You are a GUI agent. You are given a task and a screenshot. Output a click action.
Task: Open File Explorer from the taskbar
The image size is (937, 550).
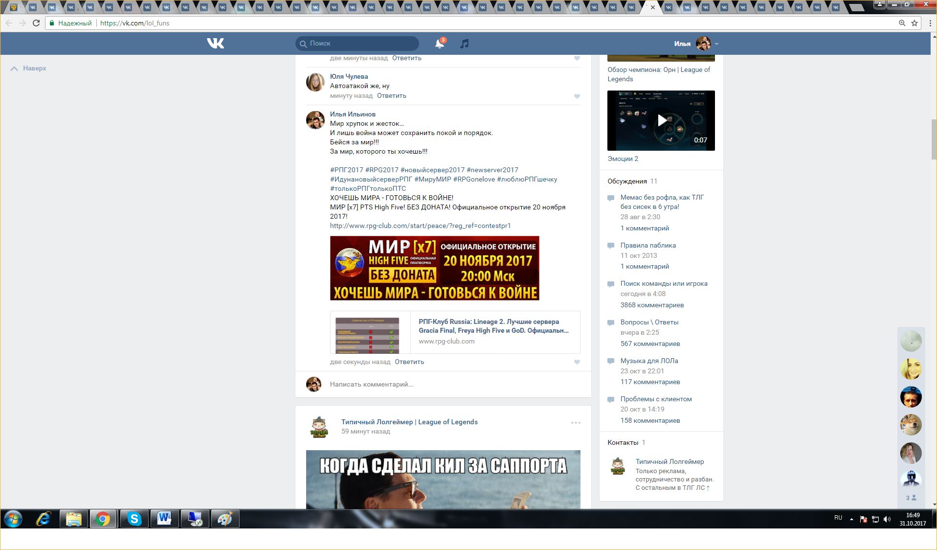[73, 519]
